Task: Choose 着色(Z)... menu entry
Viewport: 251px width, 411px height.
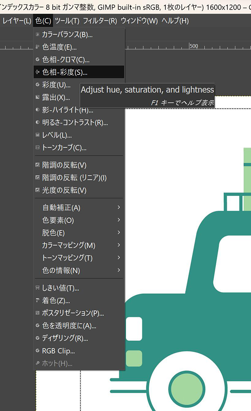Action: coord(79,301)
